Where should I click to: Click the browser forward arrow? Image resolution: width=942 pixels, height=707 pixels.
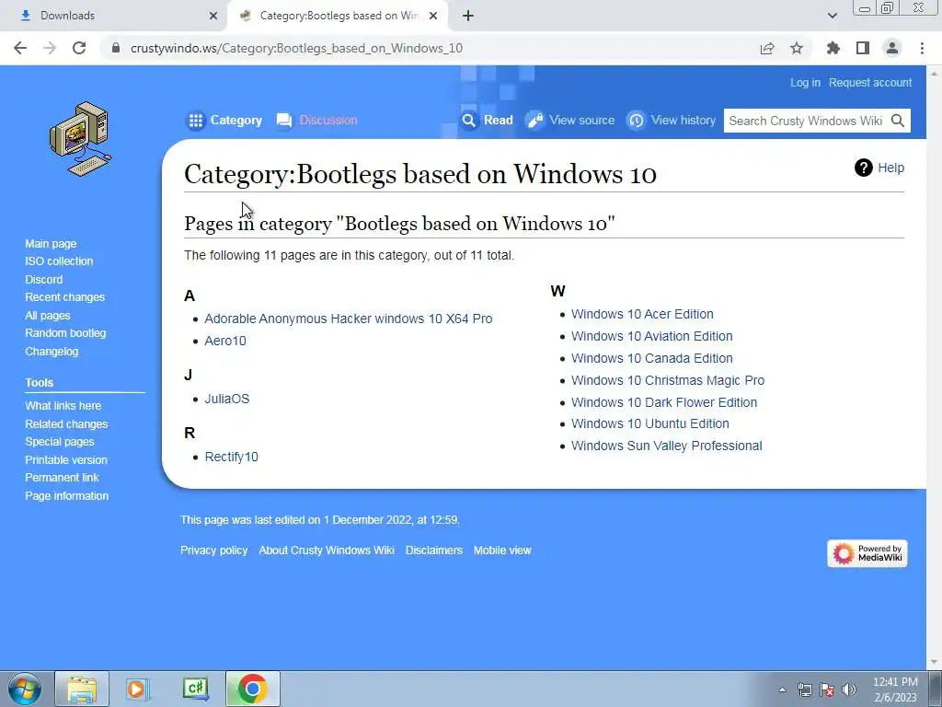50,48
